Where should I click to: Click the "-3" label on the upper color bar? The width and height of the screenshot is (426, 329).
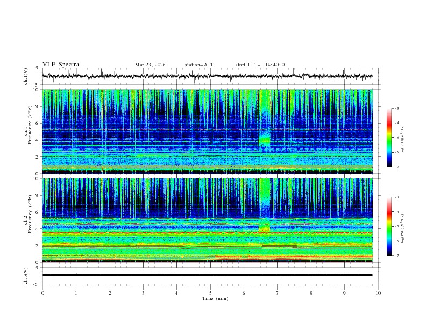[x=397, y=108]
